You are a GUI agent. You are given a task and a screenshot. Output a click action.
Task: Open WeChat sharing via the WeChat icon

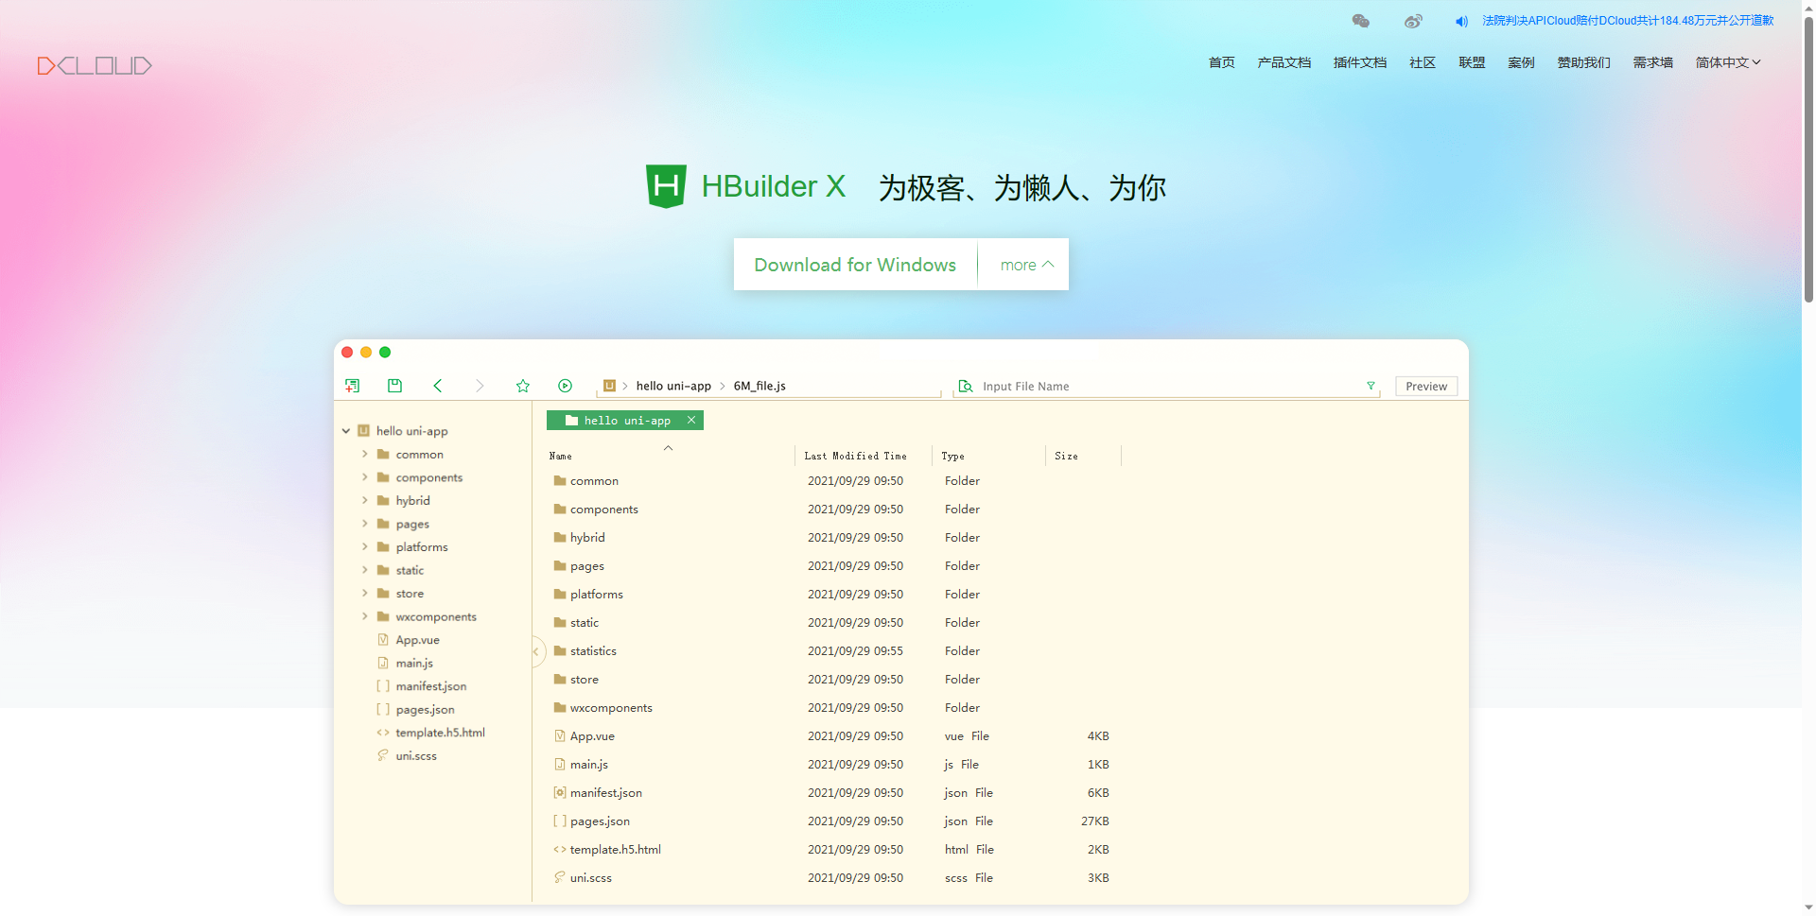1360,20
